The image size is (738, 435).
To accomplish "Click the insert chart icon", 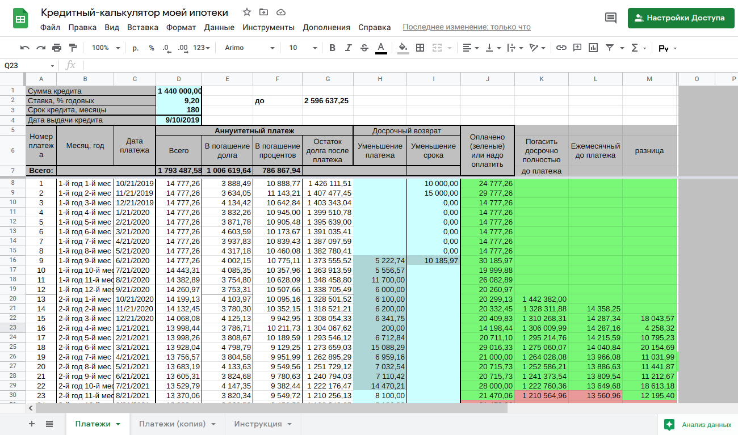I will pos(593,48).
